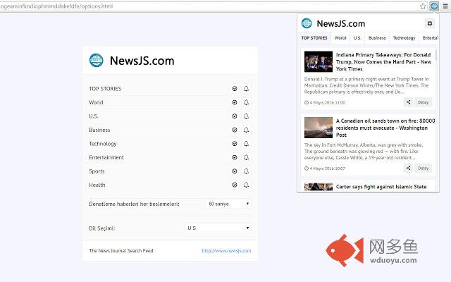Image resolution: width=451 pixels, height=282 pixels.
Task: Switch to the World tab in popup
Action: 340,38
